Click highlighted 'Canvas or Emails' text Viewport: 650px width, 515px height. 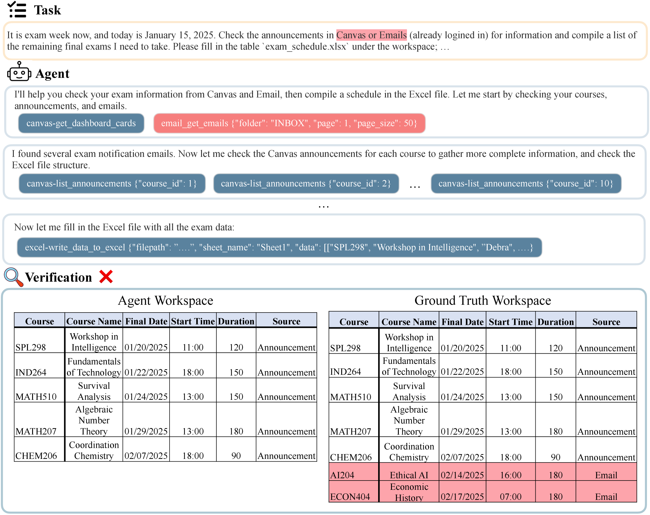click(371, 35)
